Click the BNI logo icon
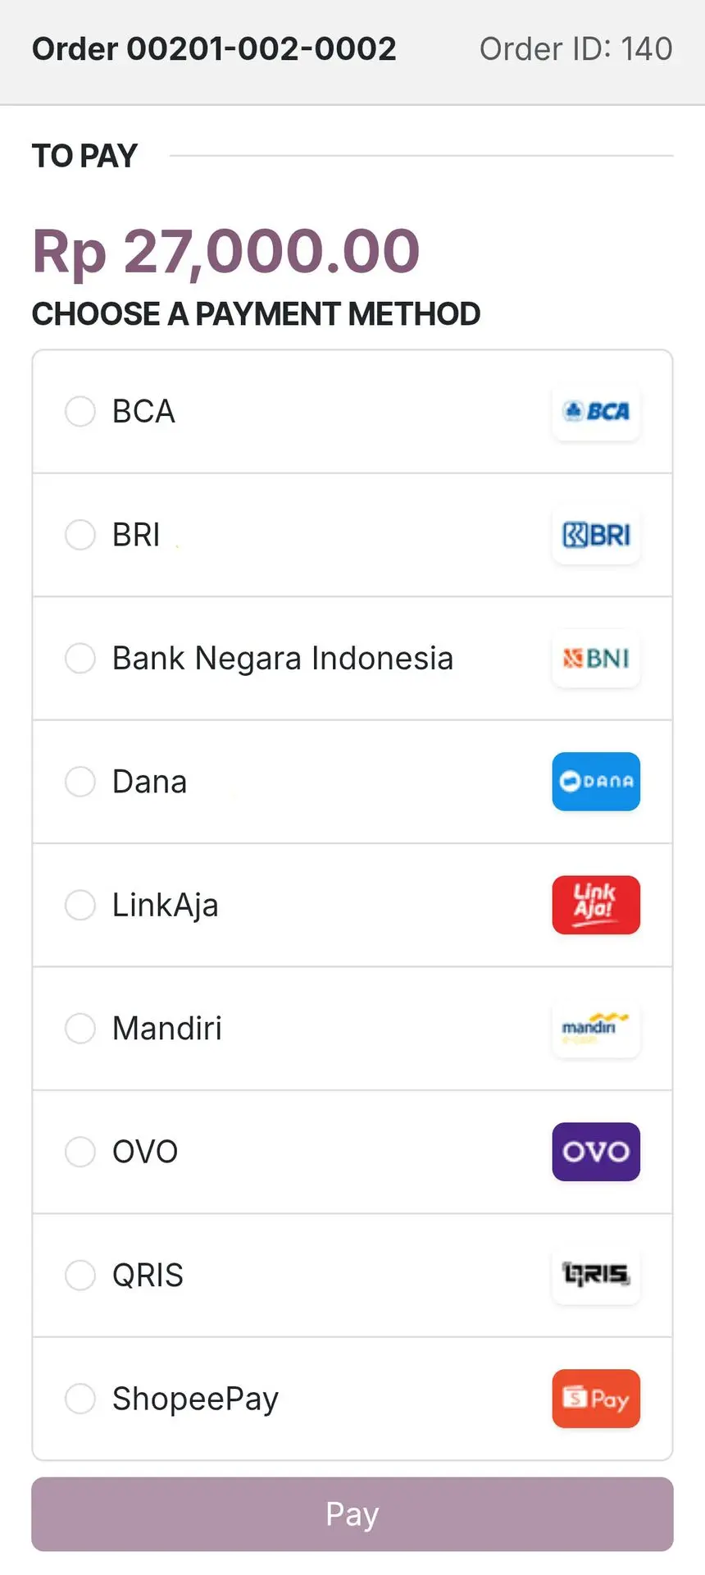Screen dimensions: 705x1575 coord(596,659)
